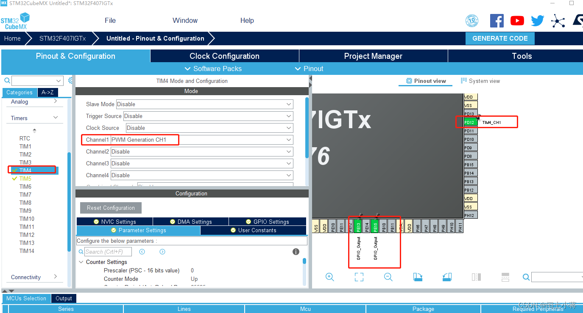
Task: Open the Help menu
Action: (247, 20)
